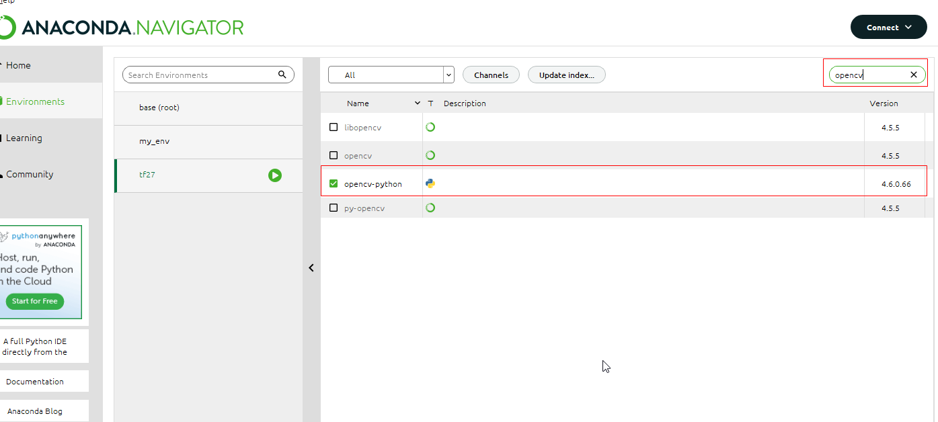
Task: Click the Search Environments input field
Action: (208, 75)
